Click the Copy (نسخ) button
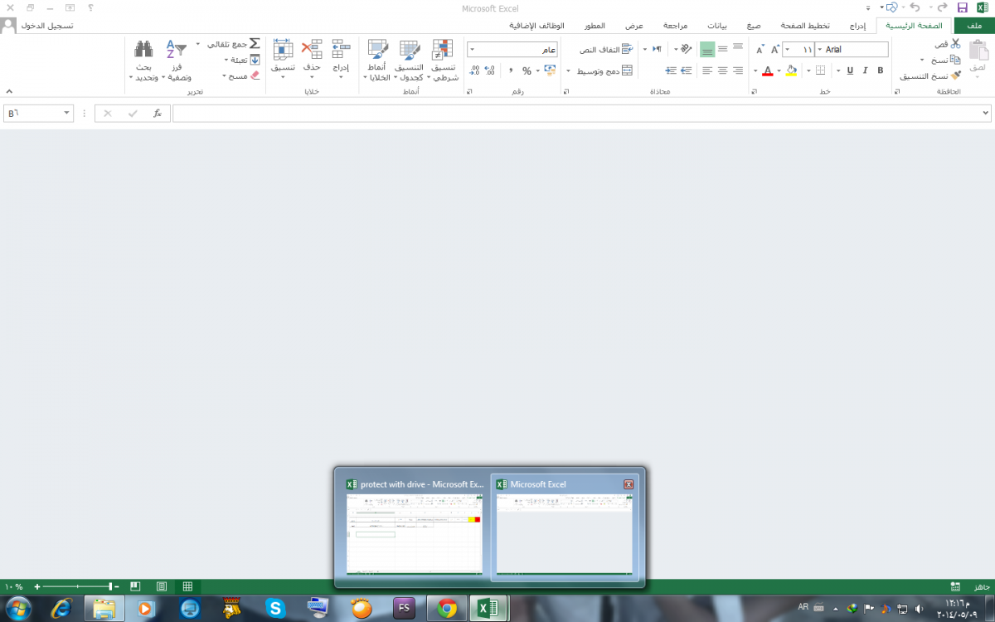Image resolution: width=995 pixels, height=622 pixels. point(945,60)
